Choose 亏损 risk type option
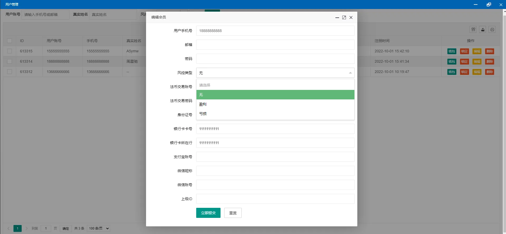Viewport: 506px width, 234px height. (x=275, y=114)
